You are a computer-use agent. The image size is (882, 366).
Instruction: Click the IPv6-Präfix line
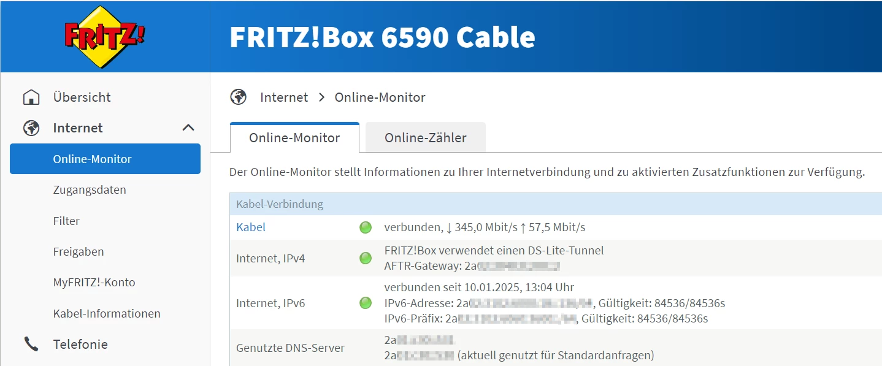click(x=546, y=318)
